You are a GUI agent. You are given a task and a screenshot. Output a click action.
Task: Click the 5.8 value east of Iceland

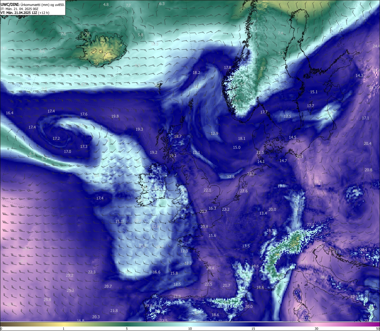click(140, 35)
